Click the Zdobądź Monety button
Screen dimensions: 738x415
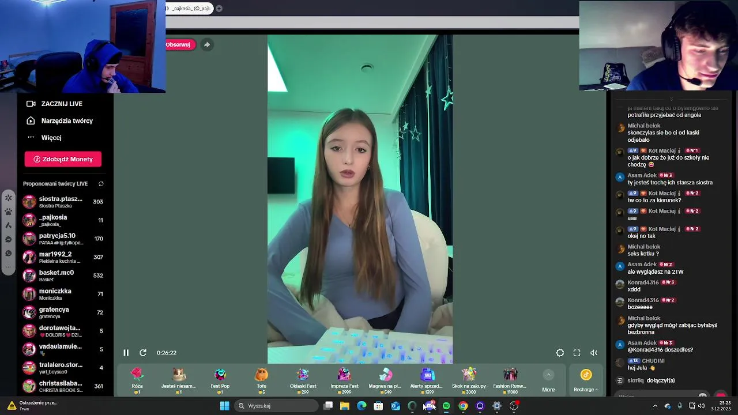point(63,159)
